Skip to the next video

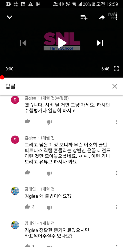coord(100,43)
